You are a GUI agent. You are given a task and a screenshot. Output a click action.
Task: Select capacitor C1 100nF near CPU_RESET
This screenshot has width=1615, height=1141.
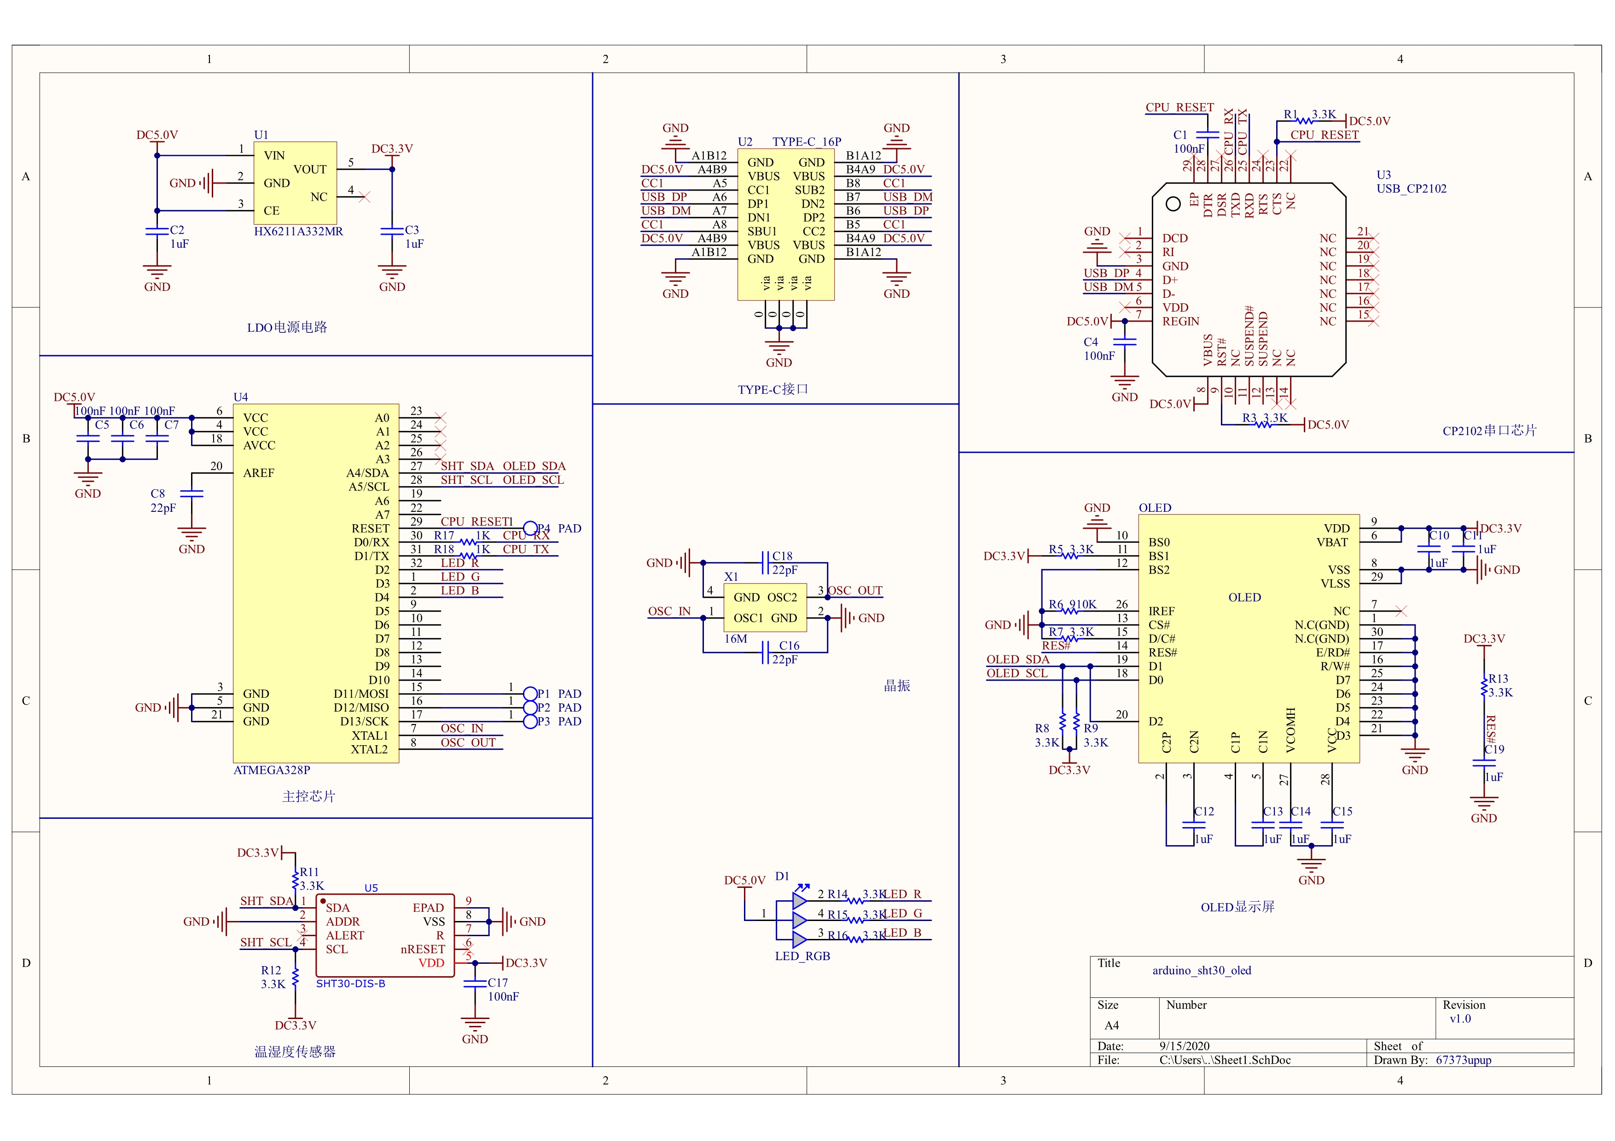click(x=1207, y=134)
